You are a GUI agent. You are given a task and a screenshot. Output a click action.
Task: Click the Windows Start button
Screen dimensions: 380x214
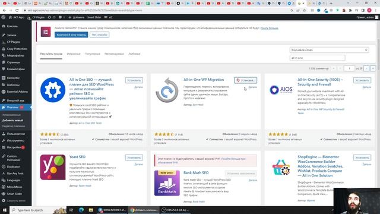5,210
